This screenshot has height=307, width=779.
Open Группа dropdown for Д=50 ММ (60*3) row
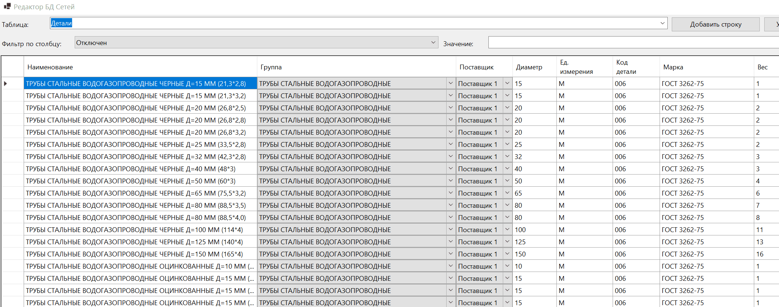pyautogui.click(x=450, y=181)
